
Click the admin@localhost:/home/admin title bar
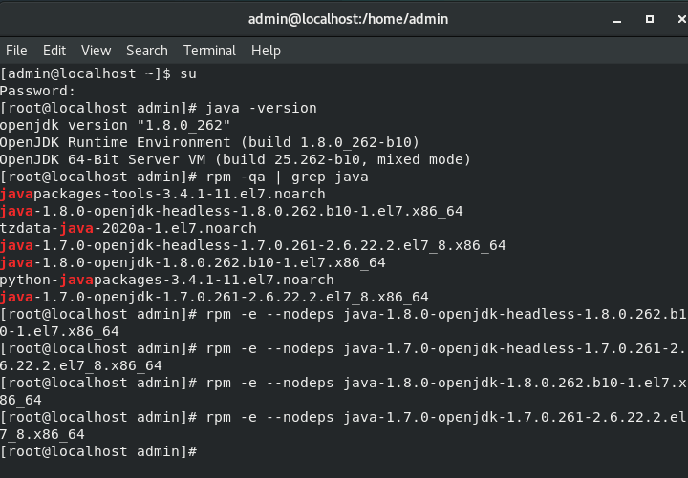pyautogui.click(x=347, y=18)
